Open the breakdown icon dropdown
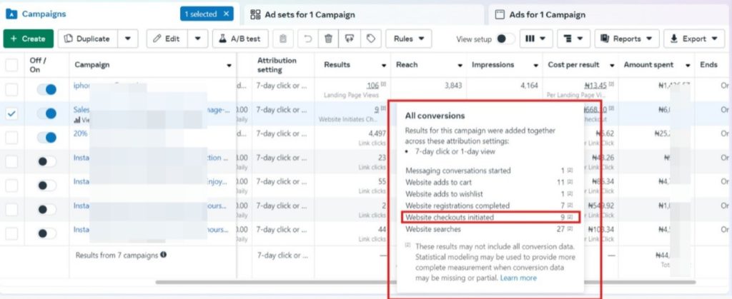 (574, 39)
